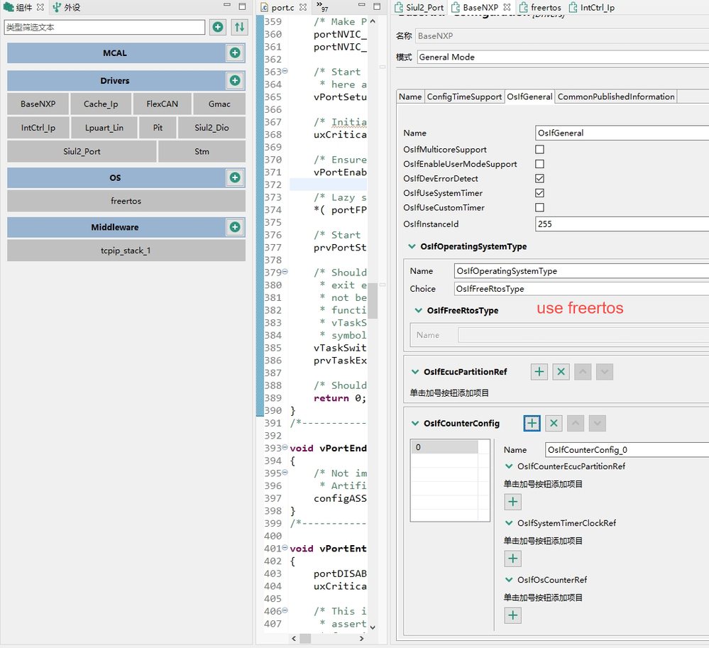
Task: Move OsIfEcucPartitionRef item down
Action: pyautogui.click(x=604, y=372)
